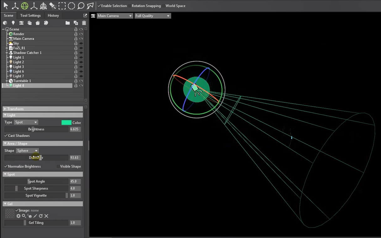This screenshot has height=238, width=381.
Task: Create a new folder in scene
Action: tap(67, 23)
